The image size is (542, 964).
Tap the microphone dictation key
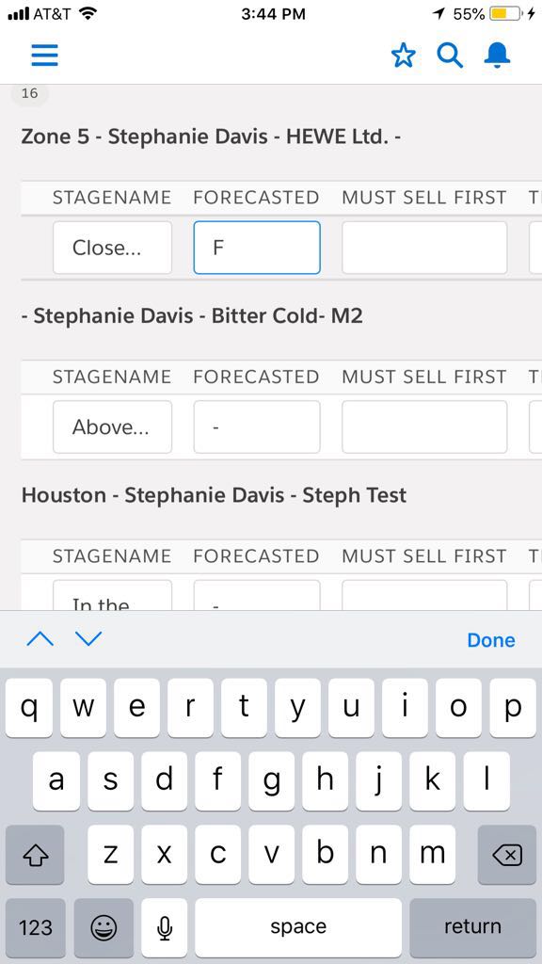[164, 927]
